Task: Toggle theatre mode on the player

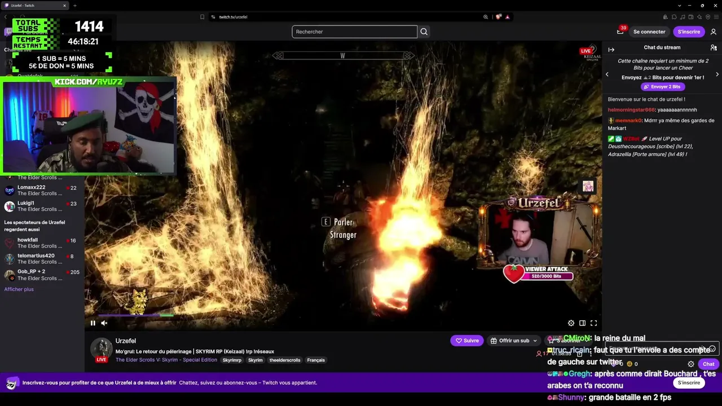Action: point(582,323)
